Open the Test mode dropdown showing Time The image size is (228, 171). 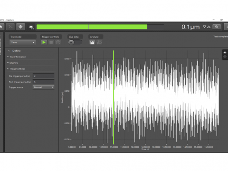[22, 42]
